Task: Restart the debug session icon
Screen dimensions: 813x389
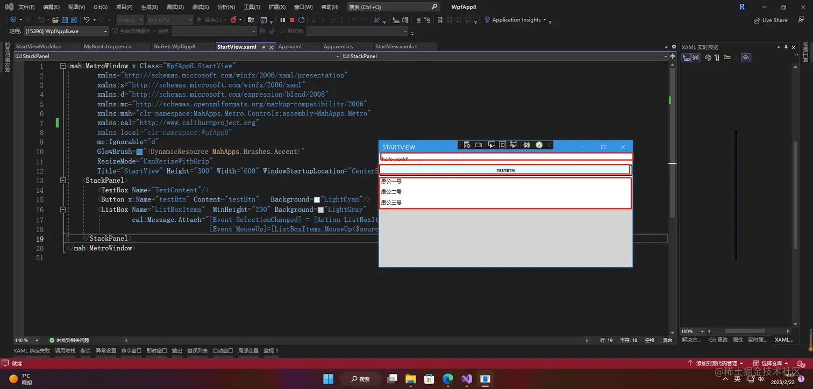Action: tap(302, 20)
